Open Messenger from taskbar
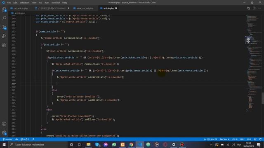The height and width of the screenshot is (148, 264). click(106, 144)
